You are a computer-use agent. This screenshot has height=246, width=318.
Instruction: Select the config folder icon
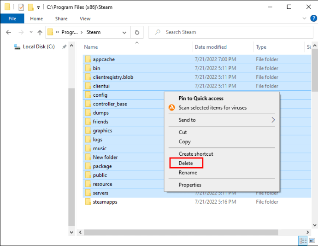pos(88,95)
